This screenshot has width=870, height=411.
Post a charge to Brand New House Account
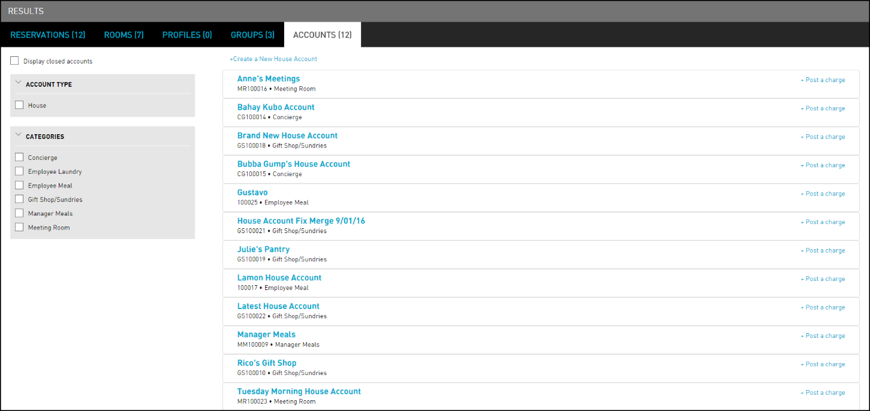tap(823, 137)
